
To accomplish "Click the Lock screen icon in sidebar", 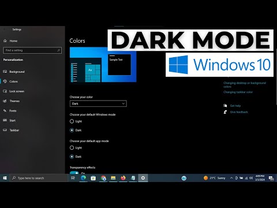I will point(5,91).
